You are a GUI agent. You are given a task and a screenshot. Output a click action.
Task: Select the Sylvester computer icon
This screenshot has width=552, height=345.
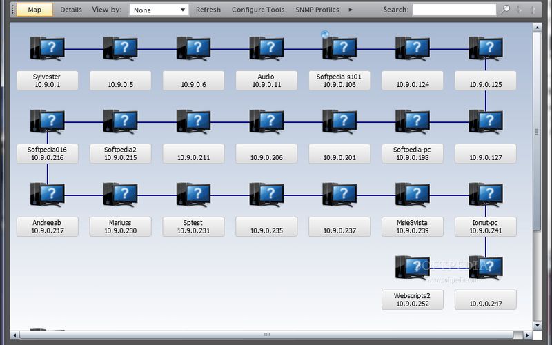pyautogui.click(x=48, y=48)
